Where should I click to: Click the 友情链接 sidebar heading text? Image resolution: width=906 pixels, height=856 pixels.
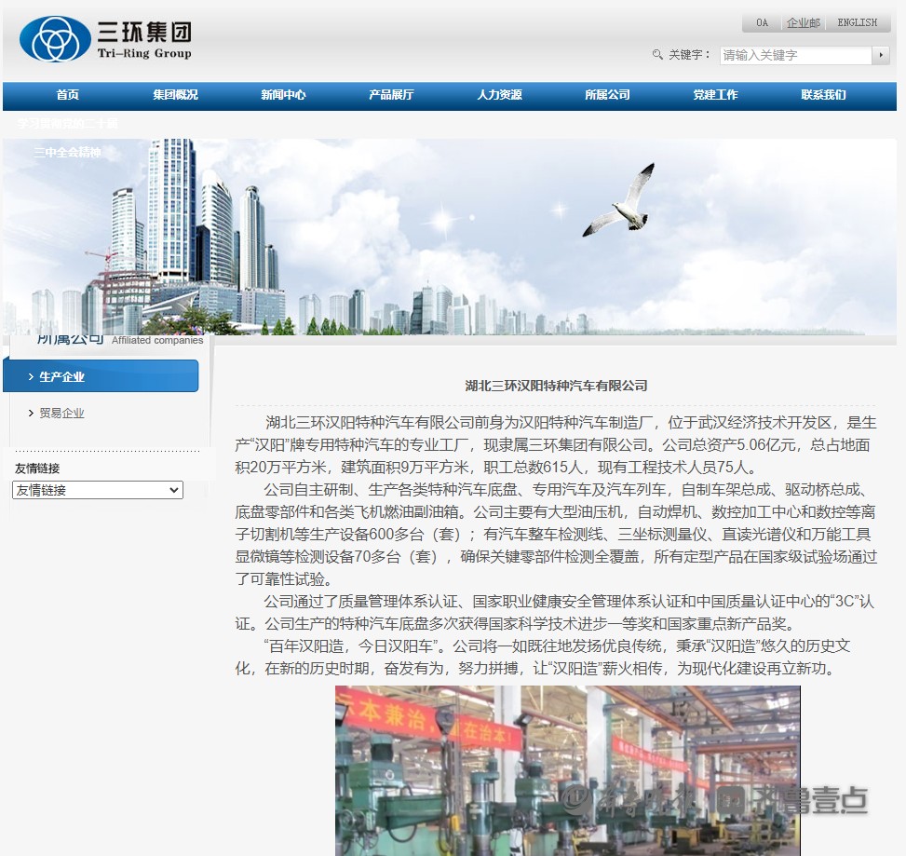point(37,469)
